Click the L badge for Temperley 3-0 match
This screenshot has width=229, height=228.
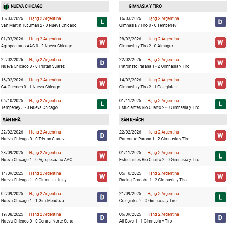pyautogui.click(x=102, y=104)
